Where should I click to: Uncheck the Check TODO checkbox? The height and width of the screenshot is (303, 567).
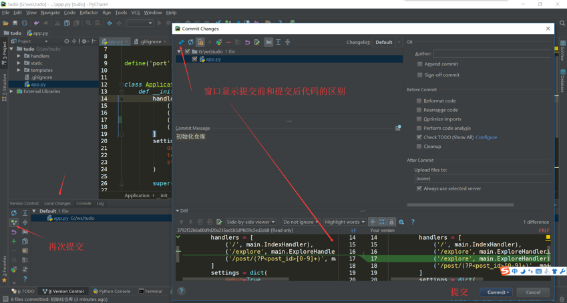(x=419, y=137)
